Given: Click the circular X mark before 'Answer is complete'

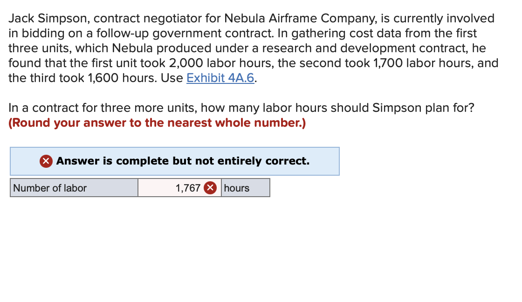Looking at the screenshot, I should click(46, 161).
